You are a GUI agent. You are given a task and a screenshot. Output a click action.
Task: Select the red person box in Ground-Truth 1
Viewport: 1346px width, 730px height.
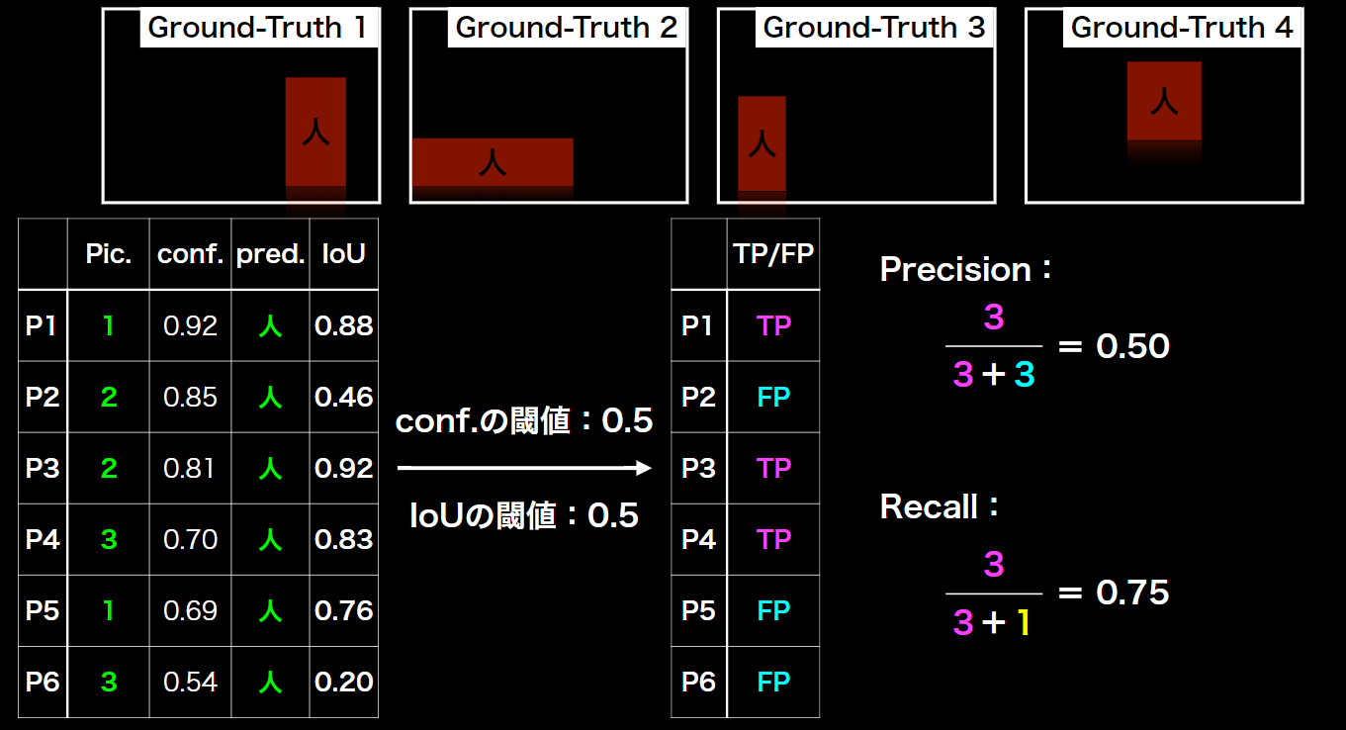[x=315, y=132]
